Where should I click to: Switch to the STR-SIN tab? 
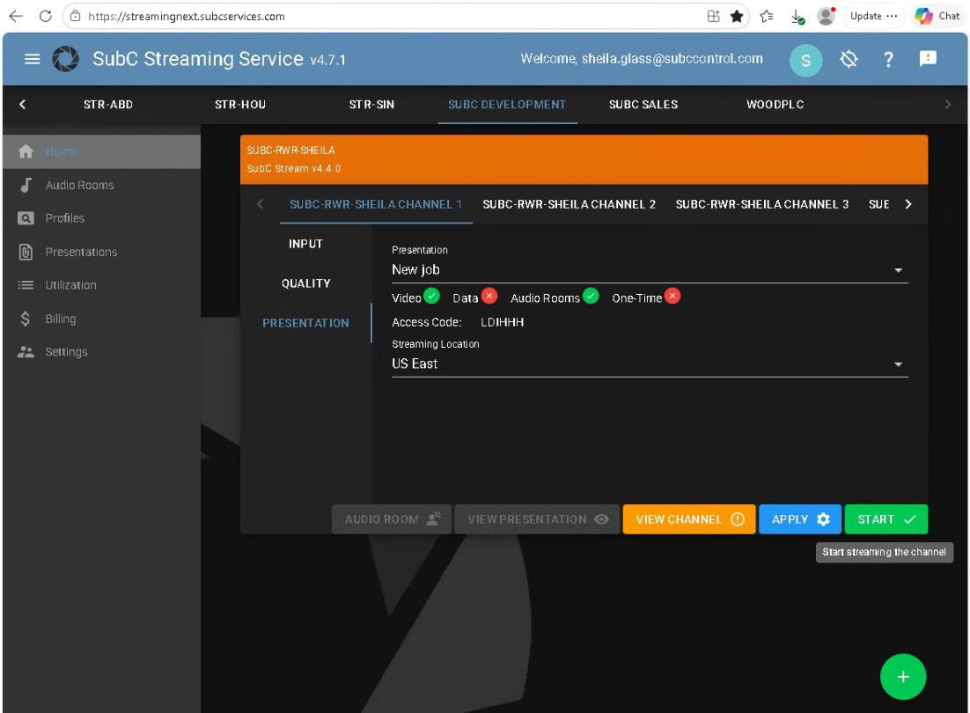[371, 105]
